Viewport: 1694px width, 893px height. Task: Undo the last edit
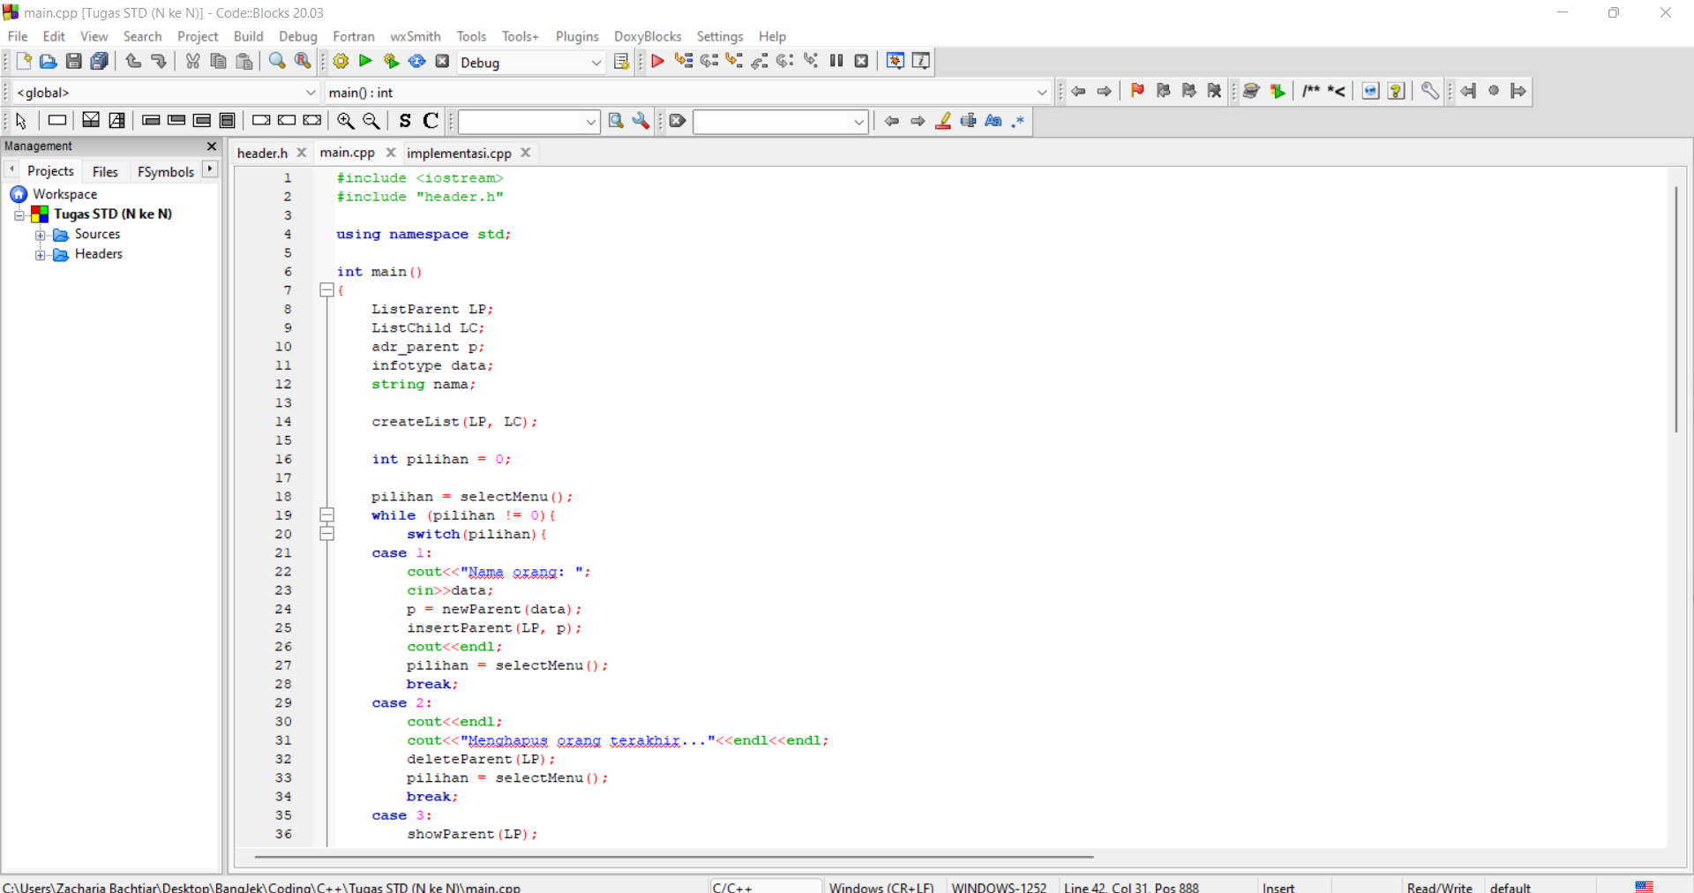click(133, 62)
